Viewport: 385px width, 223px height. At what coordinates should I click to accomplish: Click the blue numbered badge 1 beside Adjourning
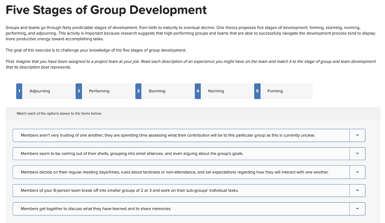point(19,91)
